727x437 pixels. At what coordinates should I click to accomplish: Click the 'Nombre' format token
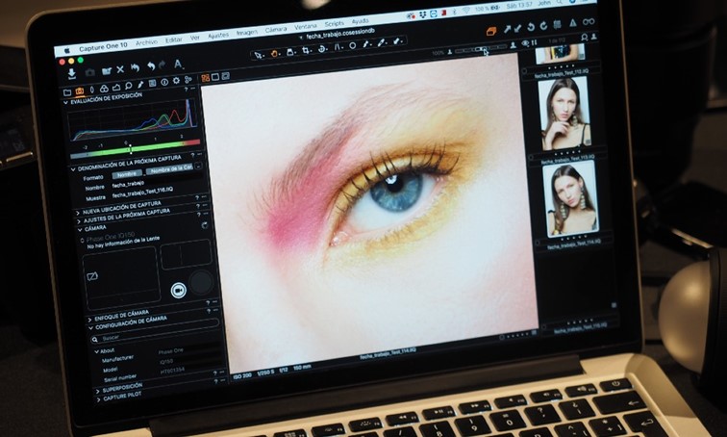point(127,175)
